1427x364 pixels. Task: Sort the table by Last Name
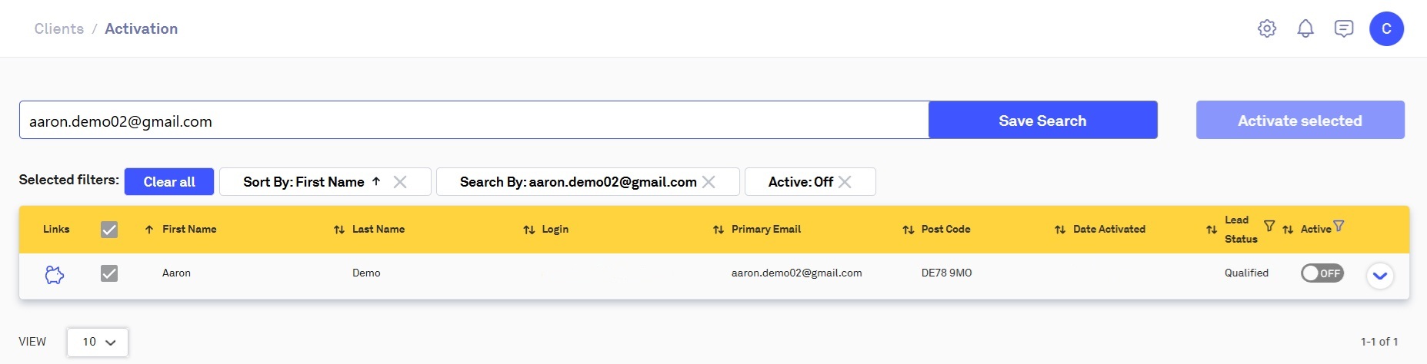[378, 230]
